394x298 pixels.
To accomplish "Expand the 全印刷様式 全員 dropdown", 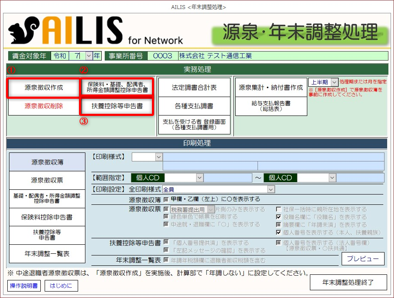I will (x=270, y=189).
